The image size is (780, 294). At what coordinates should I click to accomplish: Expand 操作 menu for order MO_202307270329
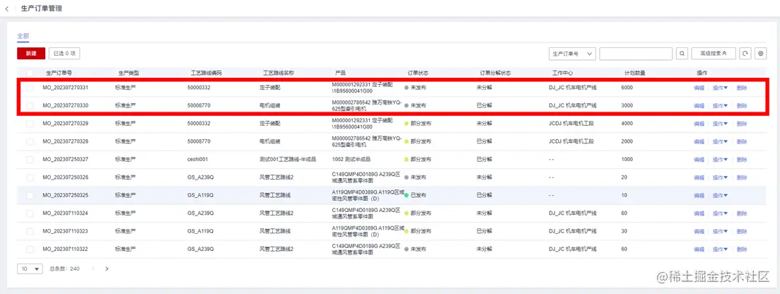coord(720,124)
